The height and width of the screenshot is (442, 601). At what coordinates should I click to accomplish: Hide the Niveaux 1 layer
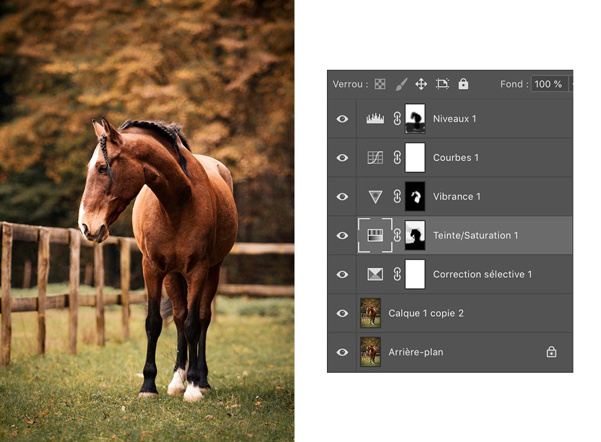tap(343, 119)
